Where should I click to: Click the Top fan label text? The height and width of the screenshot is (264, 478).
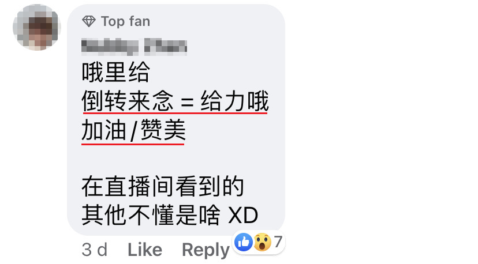pos(126,22)
